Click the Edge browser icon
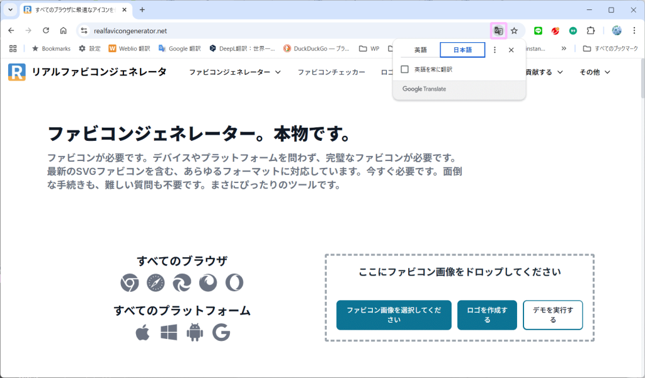 pos(182,282)
